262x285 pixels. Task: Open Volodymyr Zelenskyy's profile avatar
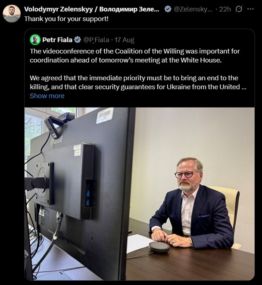tap(12, 14)
